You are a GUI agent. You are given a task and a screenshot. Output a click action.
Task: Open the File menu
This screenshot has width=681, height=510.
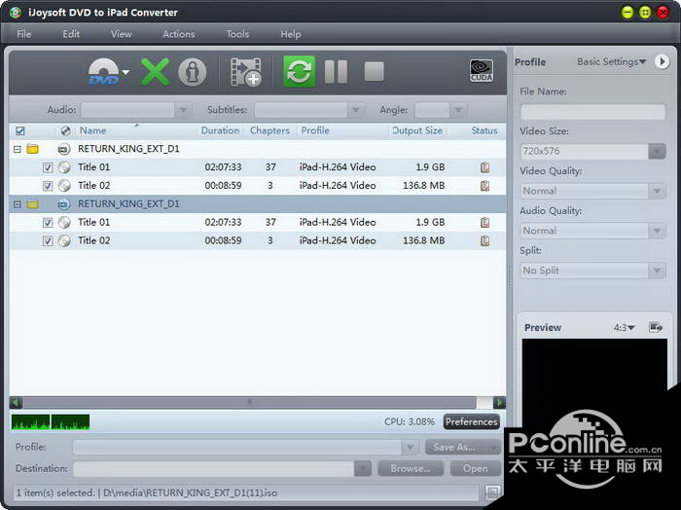(24, 34)
